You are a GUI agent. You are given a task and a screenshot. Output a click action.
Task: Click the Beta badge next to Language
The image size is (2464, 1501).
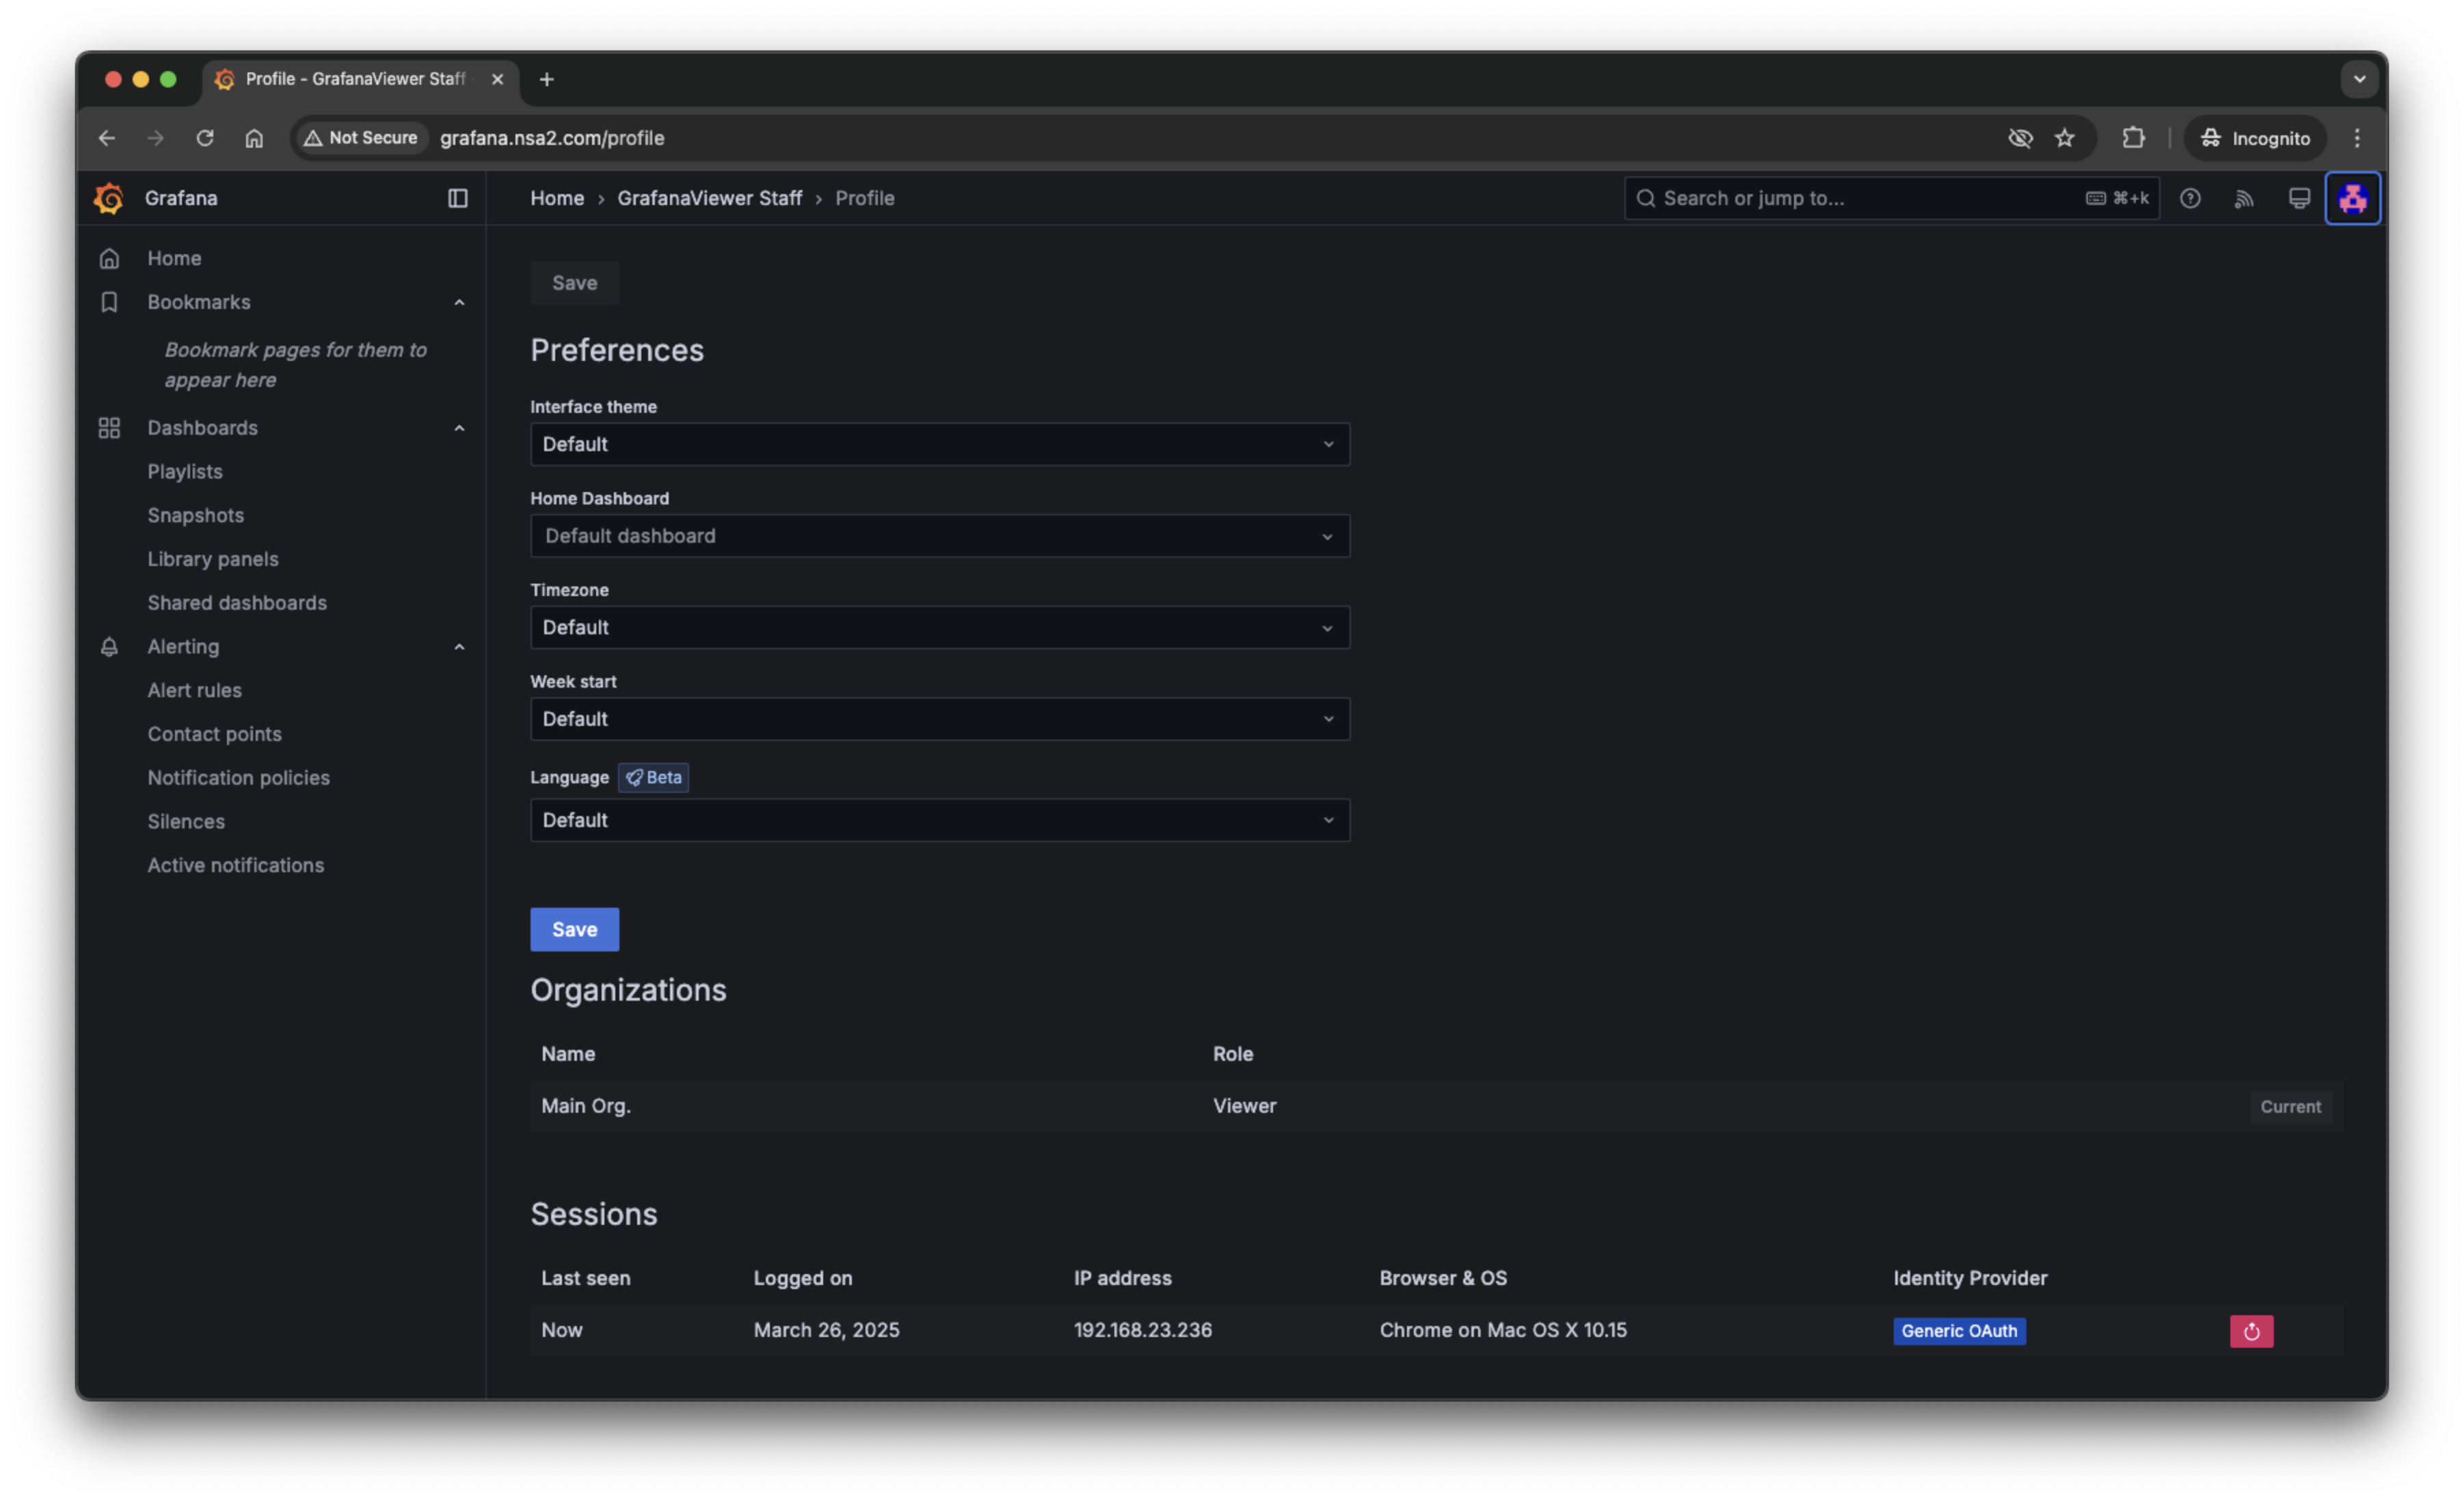(x=654, y=778)
